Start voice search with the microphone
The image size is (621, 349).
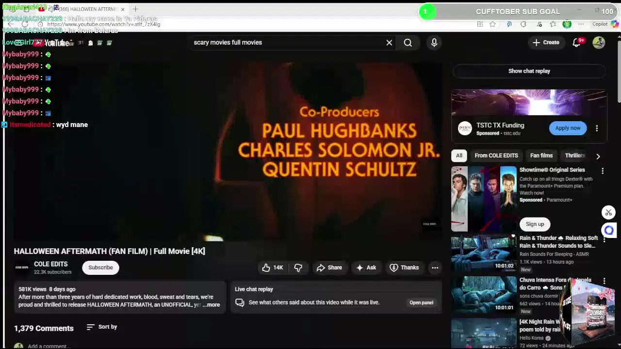point(434,43)
